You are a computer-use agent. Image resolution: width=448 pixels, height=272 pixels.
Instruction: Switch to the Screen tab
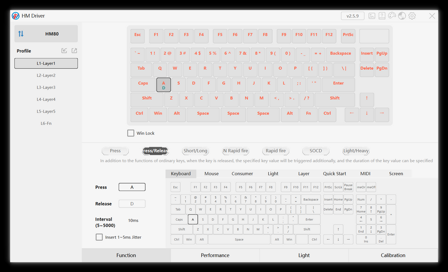[396, 174]
